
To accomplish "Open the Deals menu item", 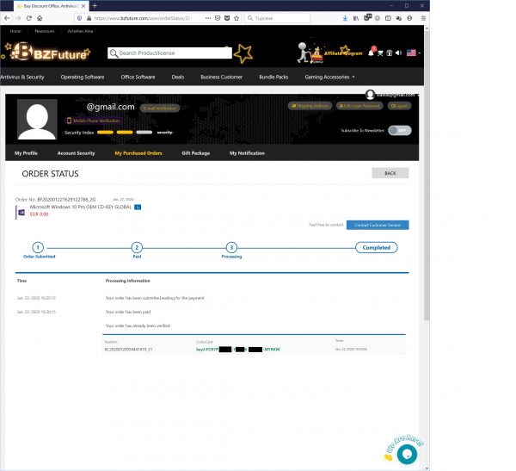I will click(178, 77).
